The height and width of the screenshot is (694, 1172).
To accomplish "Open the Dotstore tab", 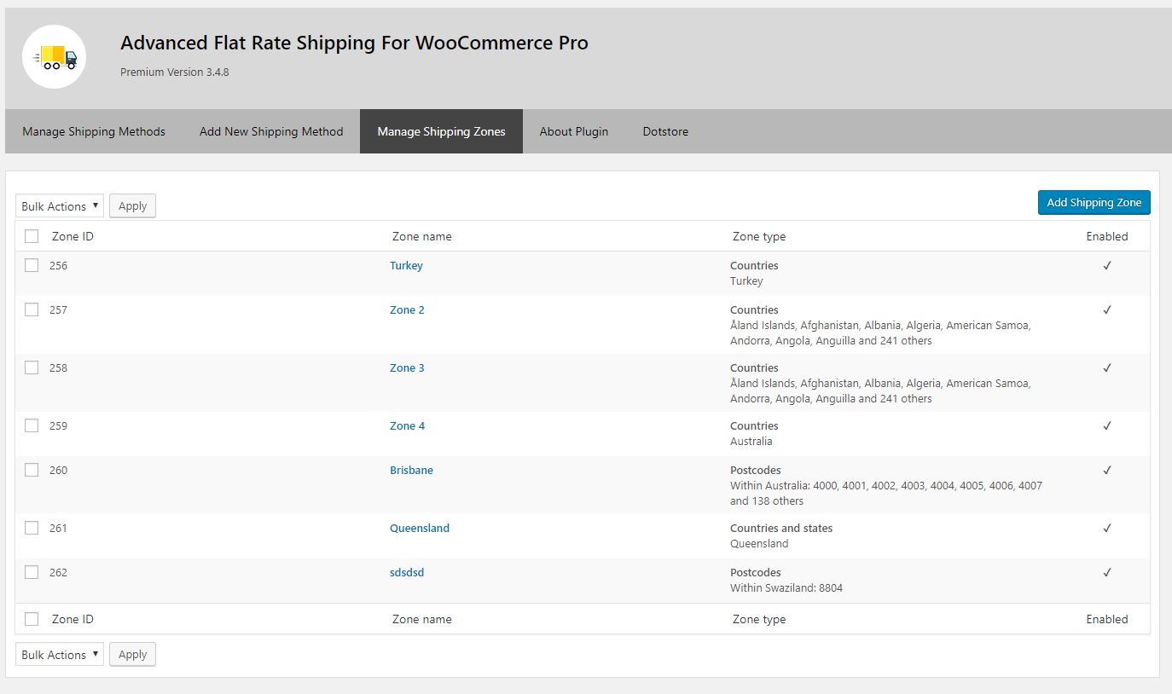I will point(665,131).
